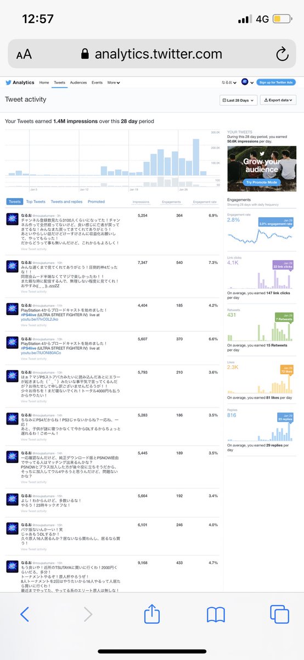The image size is (304, 660).
Task: Tap the lock icon in address bar
Action: 85,54
